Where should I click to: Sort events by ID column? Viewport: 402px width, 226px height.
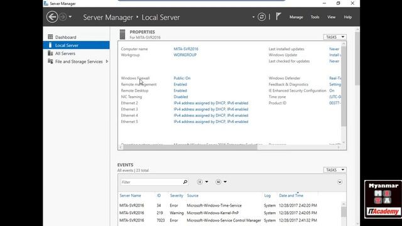pos(159,195)
